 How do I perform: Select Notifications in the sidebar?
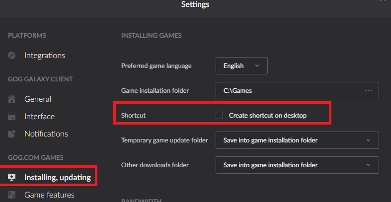pos(46,134)
